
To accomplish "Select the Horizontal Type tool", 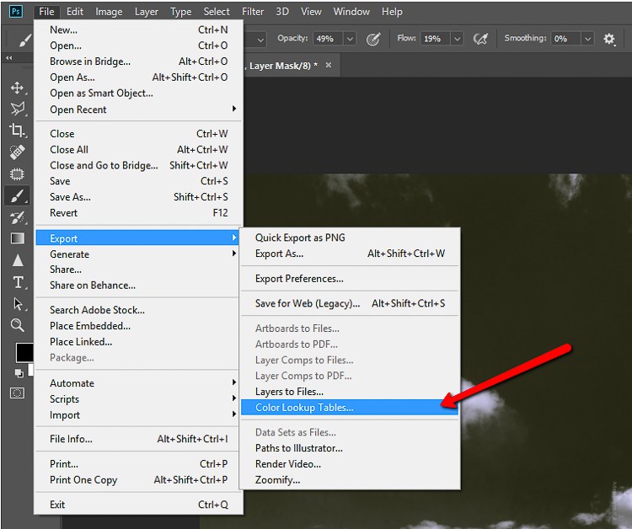I will pos(18,282).
